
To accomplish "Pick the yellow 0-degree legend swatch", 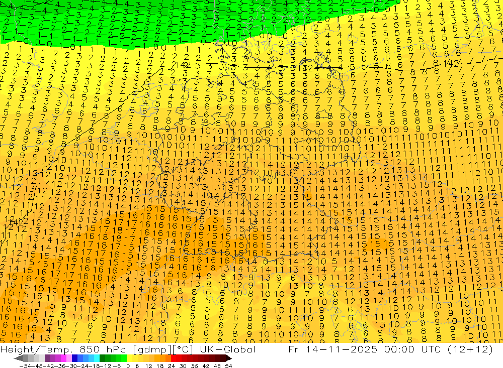I will (130, 358).
